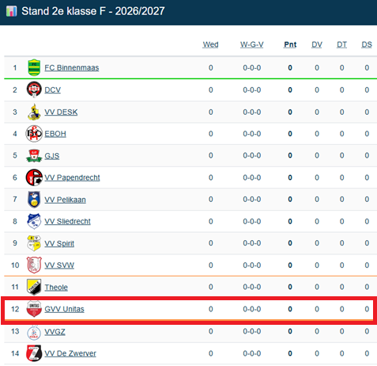Click the GJS club crest

pos(34,155)
